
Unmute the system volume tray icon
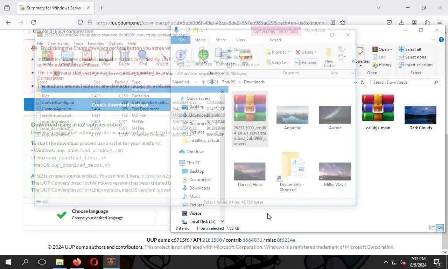click(x=403, y=262)
